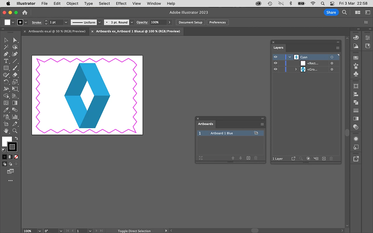Click target circle for <Rect...> item
The height and width of the screenshot is (233, 373).
(x=332, y=63)
